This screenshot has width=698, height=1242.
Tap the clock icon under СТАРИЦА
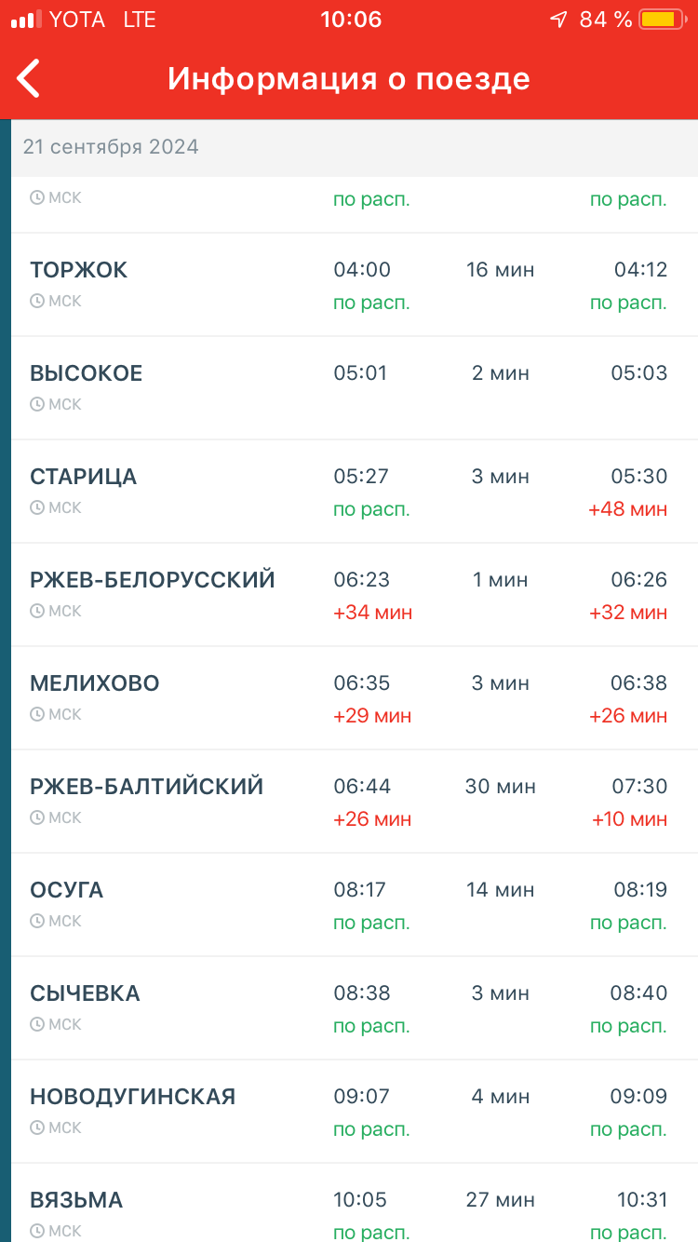pyautogui.click(x=37, y=507)
